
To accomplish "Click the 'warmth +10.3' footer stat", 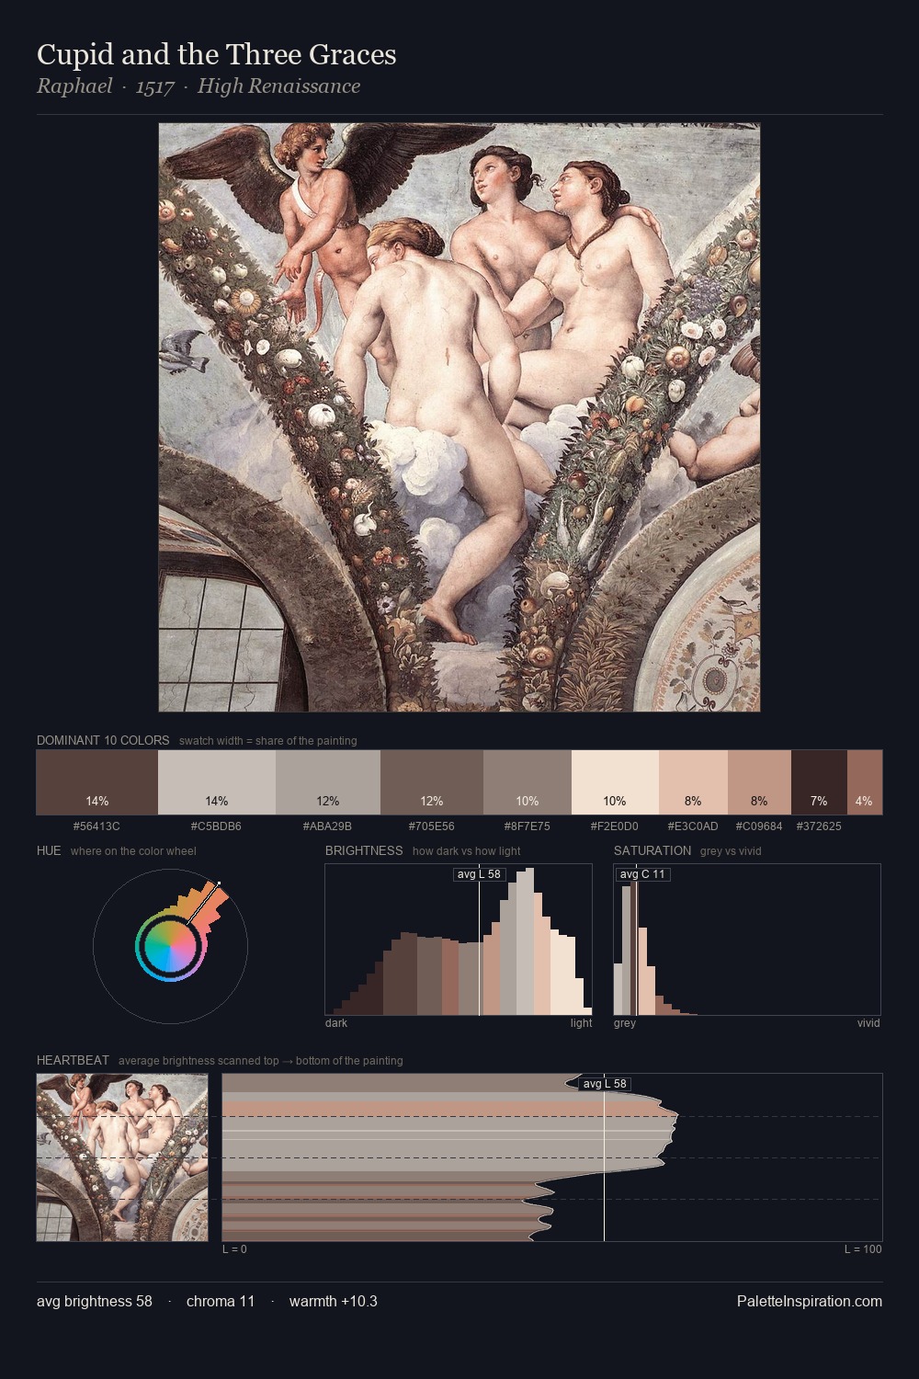I will [334, 1301].
